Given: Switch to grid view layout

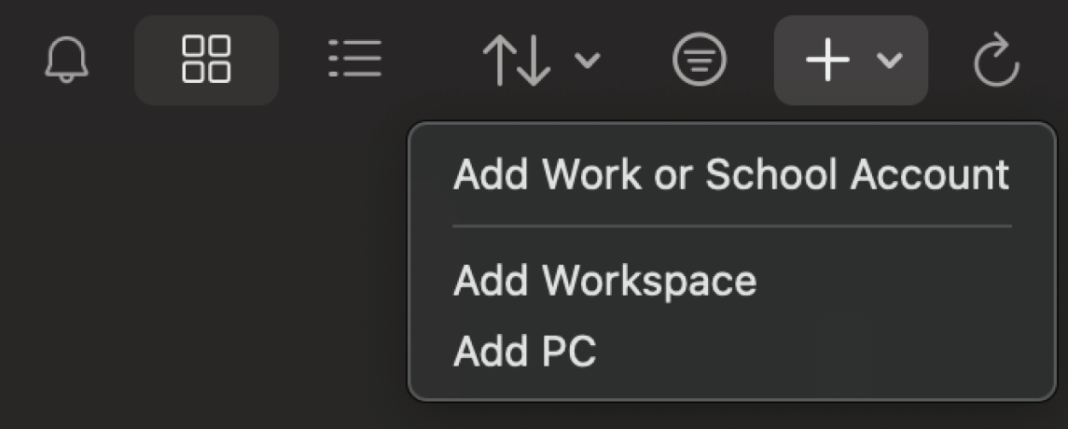Looking at the screenshot, I should [206, 60].
